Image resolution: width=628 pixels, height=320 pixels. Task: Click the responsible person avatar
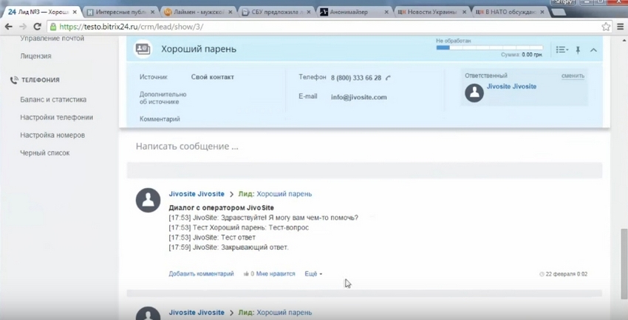(474, 93)
